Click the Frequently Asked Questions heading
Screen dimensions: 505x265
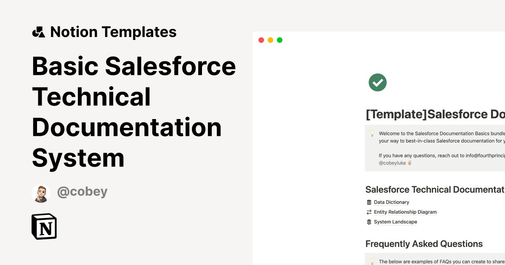tap(424, 244)
